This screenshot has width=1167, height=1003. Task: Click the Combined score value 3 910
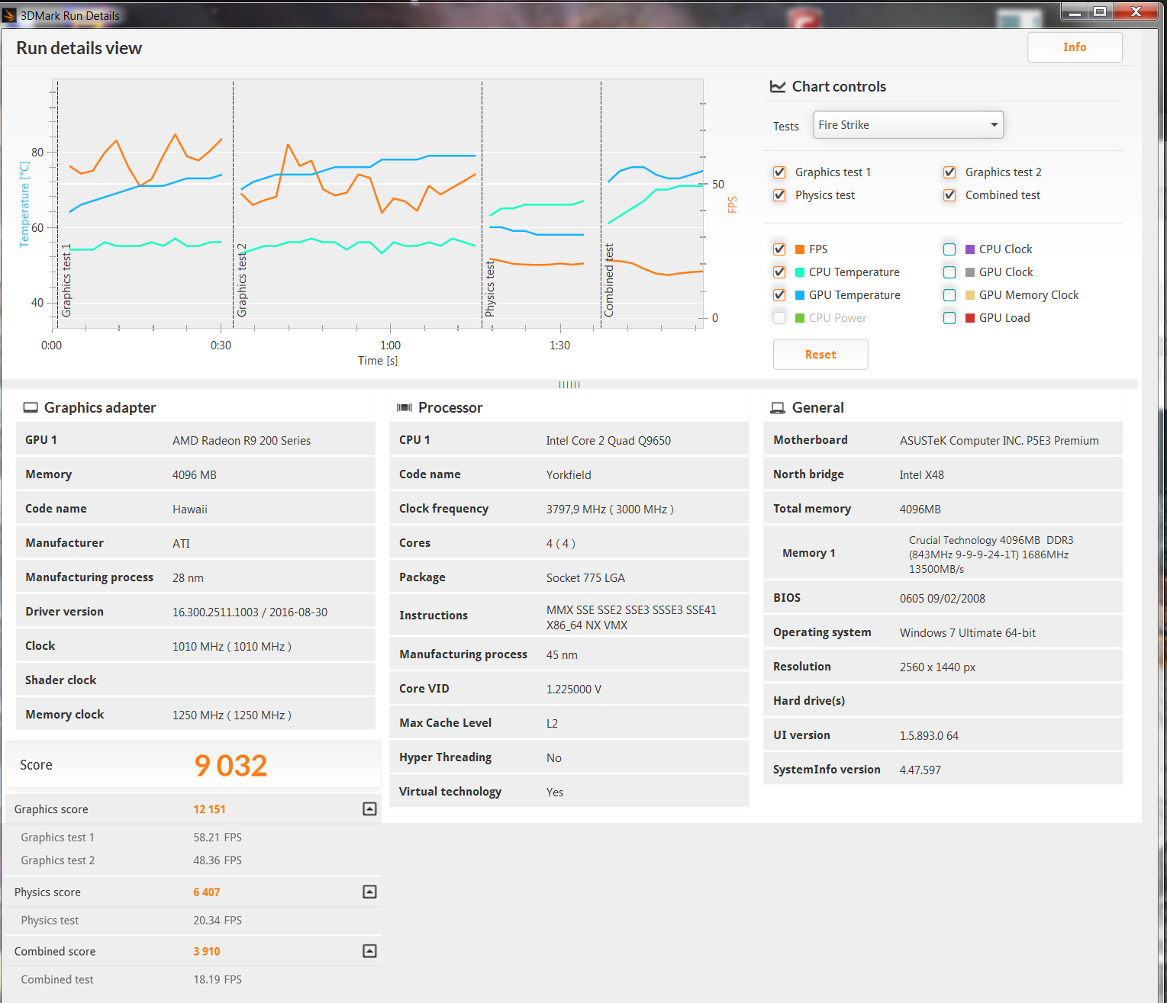[x=206, y=952]
